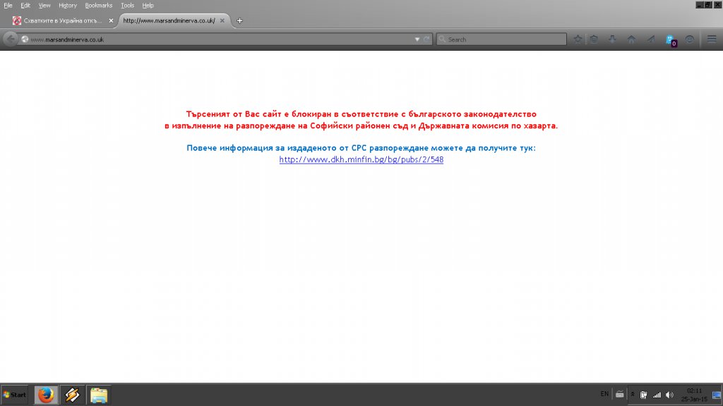Click the address bar showing marsandminerva.co.uk
The image size is (723, 406).
click(221, 39)
